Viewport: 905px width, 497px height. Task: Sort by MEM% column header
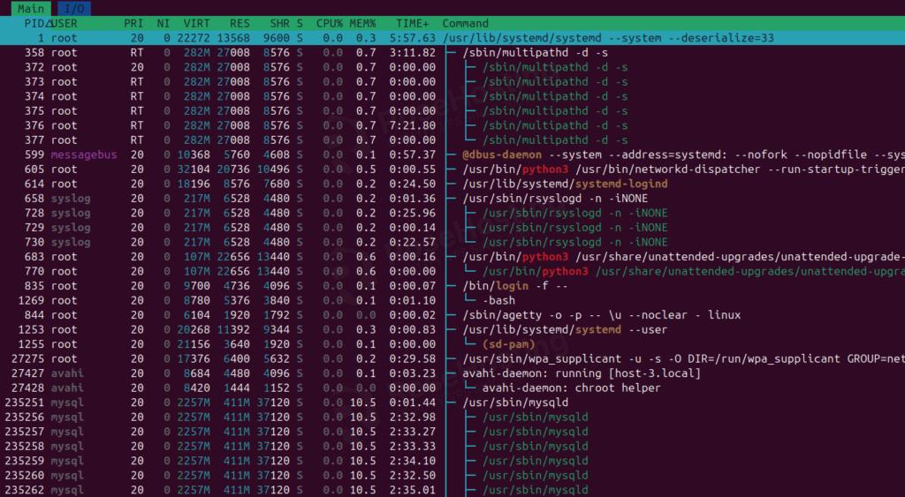[x=362, y=24]
